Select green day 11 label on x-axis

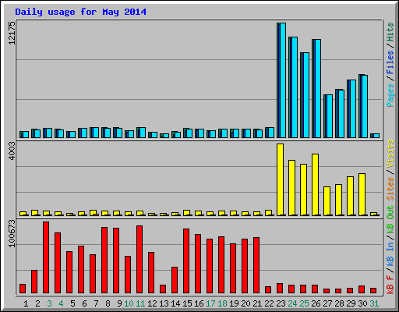(x=140, y=303)
